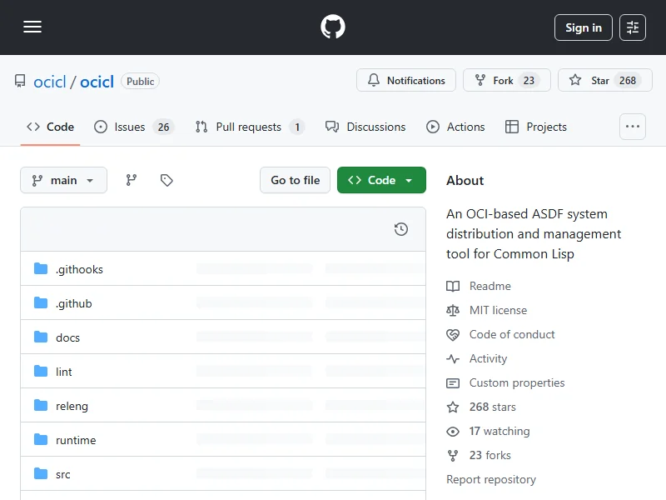Switch to the Pull requests tab
This screenshot has height=500, width=666.
click(249, 127)
